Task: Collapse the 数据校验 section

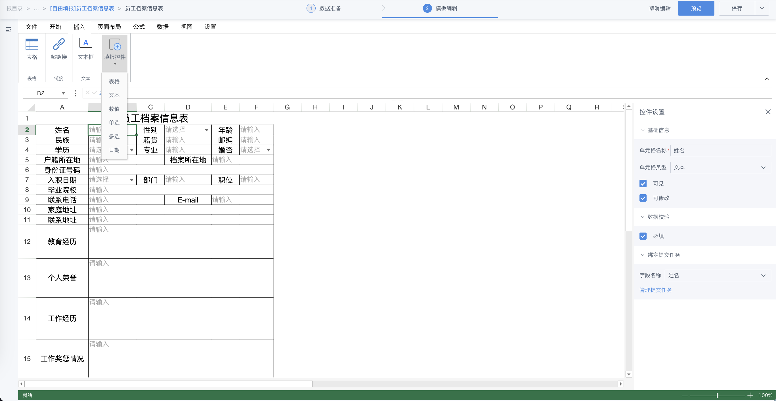Action: tap(642, 217)
